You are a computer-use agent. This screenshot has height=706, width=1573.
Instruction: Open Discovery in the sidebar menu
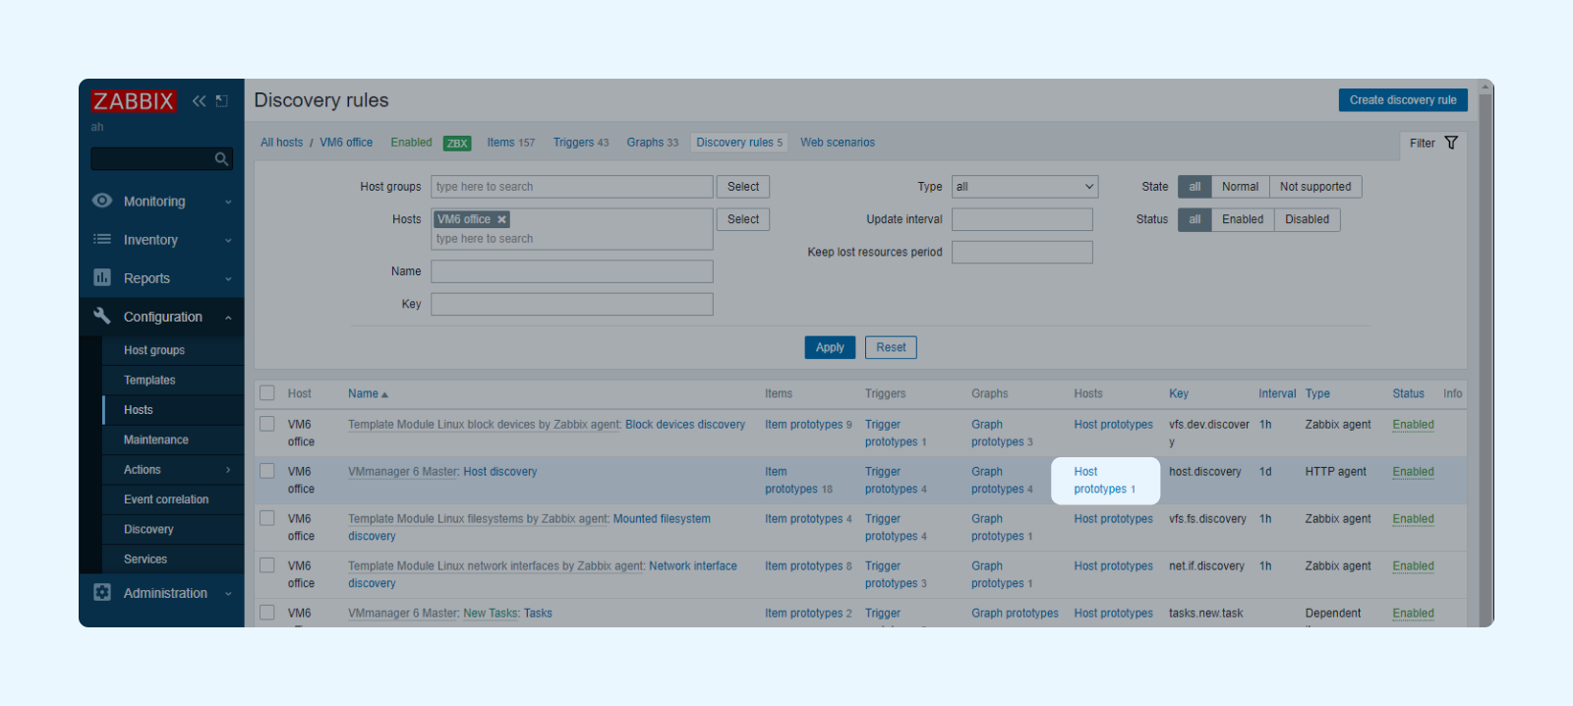(x=148, y=529)
